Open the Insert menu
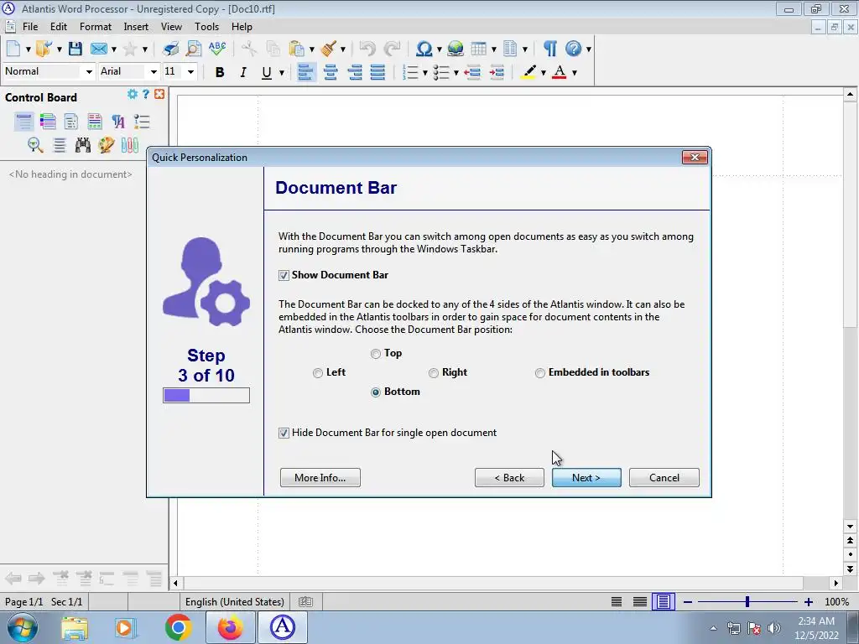Image resolution: width=859 pixels, height=644 pixels. [x=136, y=27]
